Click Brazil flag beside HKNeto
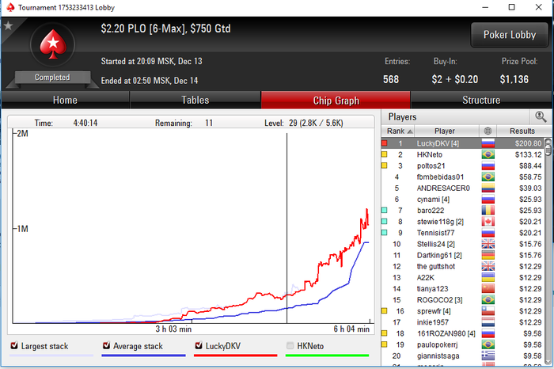This screenshot has width=554, height=369. coord(488,154)
